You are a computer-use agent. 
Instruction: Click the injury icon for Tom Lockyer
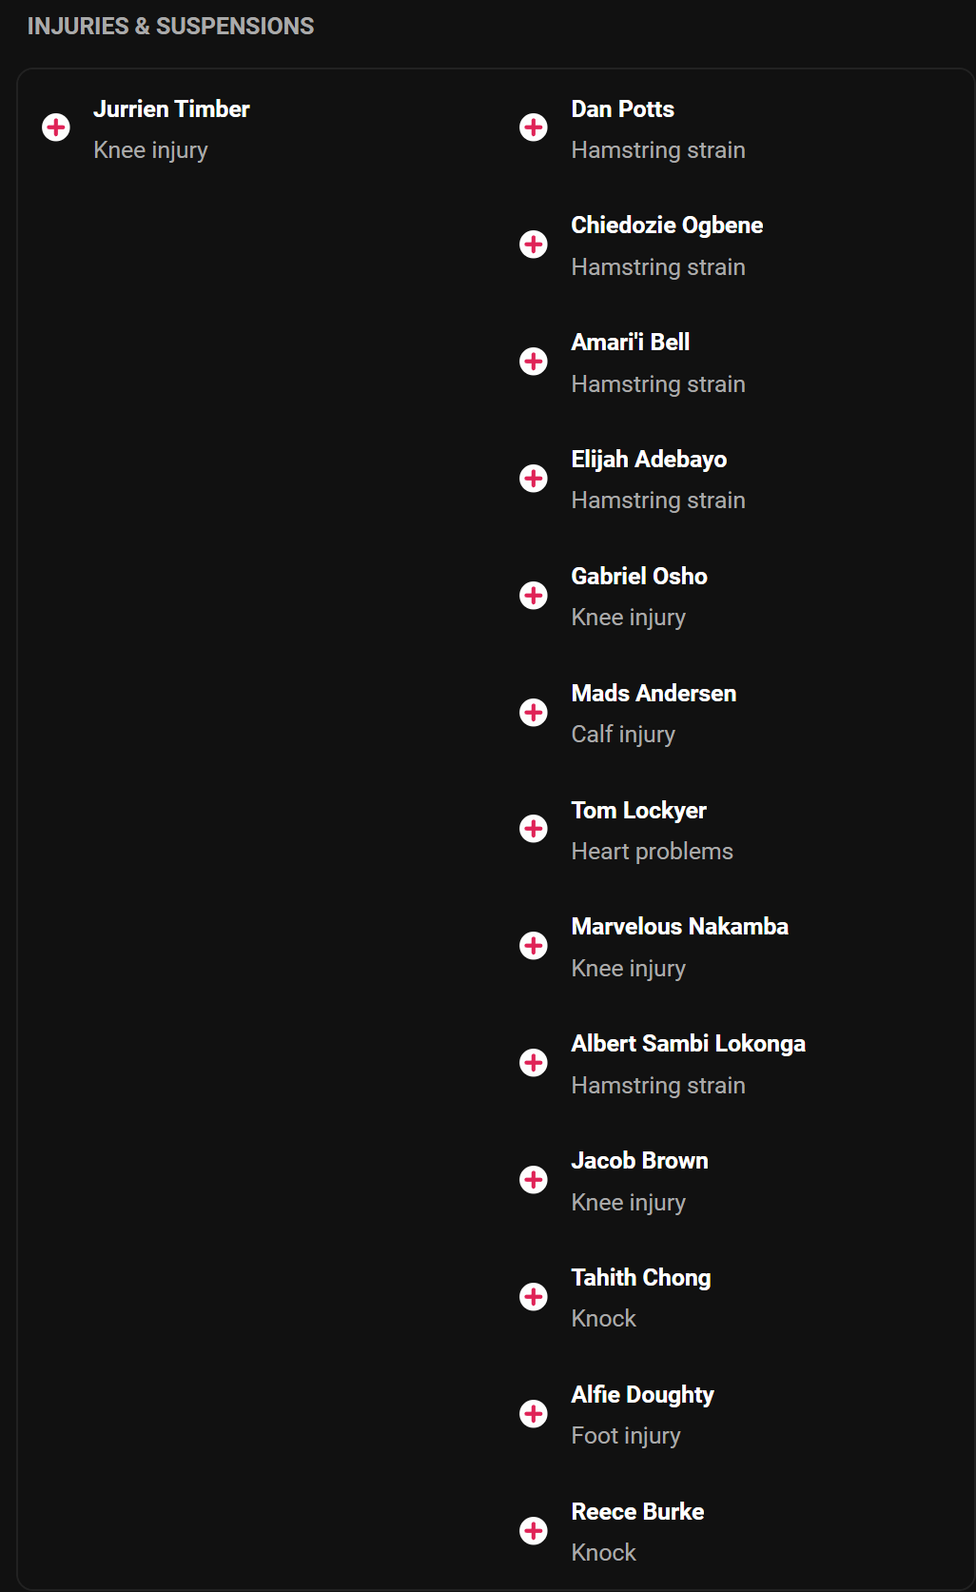[534, 828]
